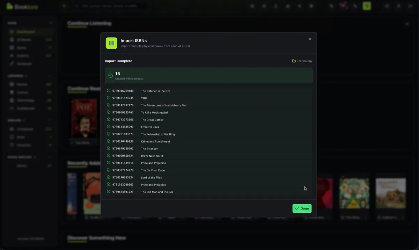Click the barcode icon beside Import ISBNs
This screenshot has width=419, height=250.
tap(111, 43)
